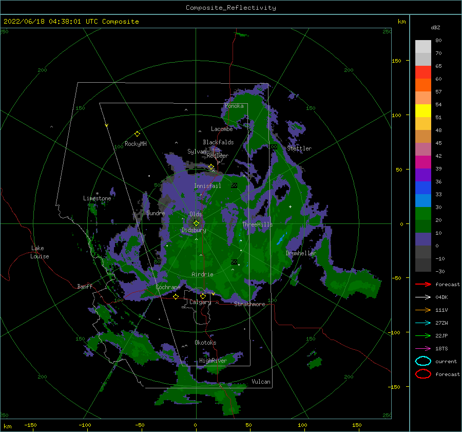This screenshot has width=462, height=432.
Task: Click the Innisfail label
Action: 207,186
